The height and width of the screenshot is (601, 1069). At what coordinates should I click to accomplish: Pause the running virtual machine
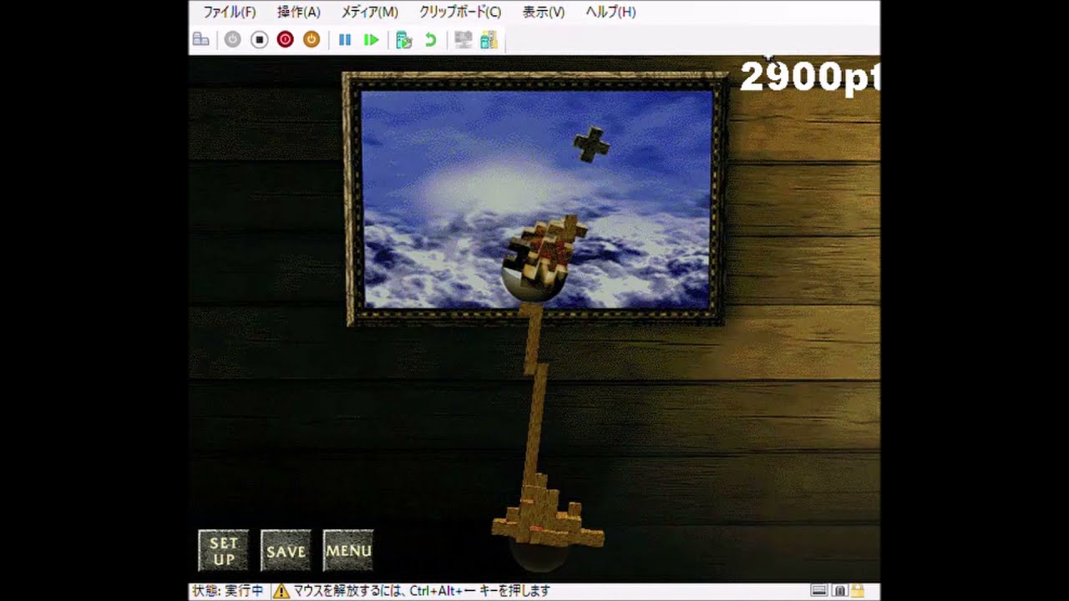pos(345,38)
